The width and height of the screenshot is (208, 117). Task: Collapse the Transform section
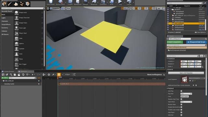[x=167, y=58]
